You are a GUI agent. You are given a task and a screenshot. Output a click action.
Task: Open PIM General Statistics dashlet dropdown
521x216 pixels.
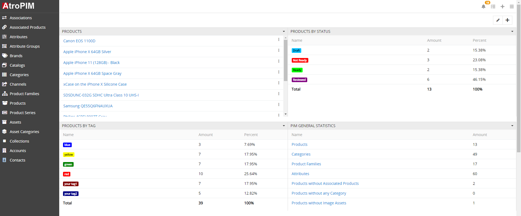(512, 126)
